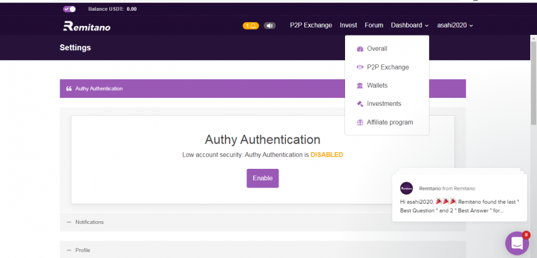Viewport: 537px width, 258px height.
Task: Open the asahi2020 account dropdown
Action: 455,25
